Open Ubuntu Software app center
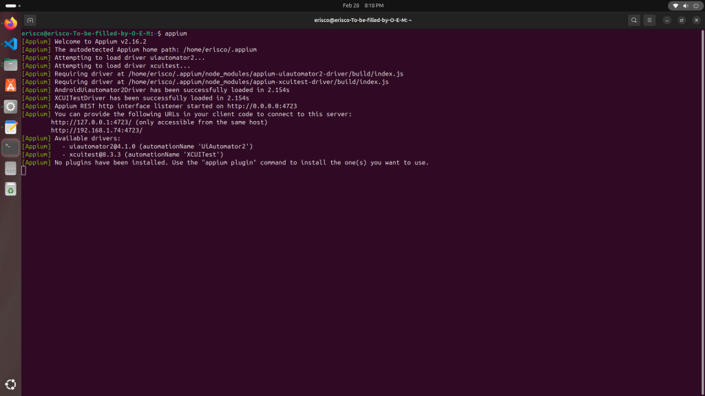The height and width of the screenshot is (396, 705). pyautogui.click(x=10, y=85)
